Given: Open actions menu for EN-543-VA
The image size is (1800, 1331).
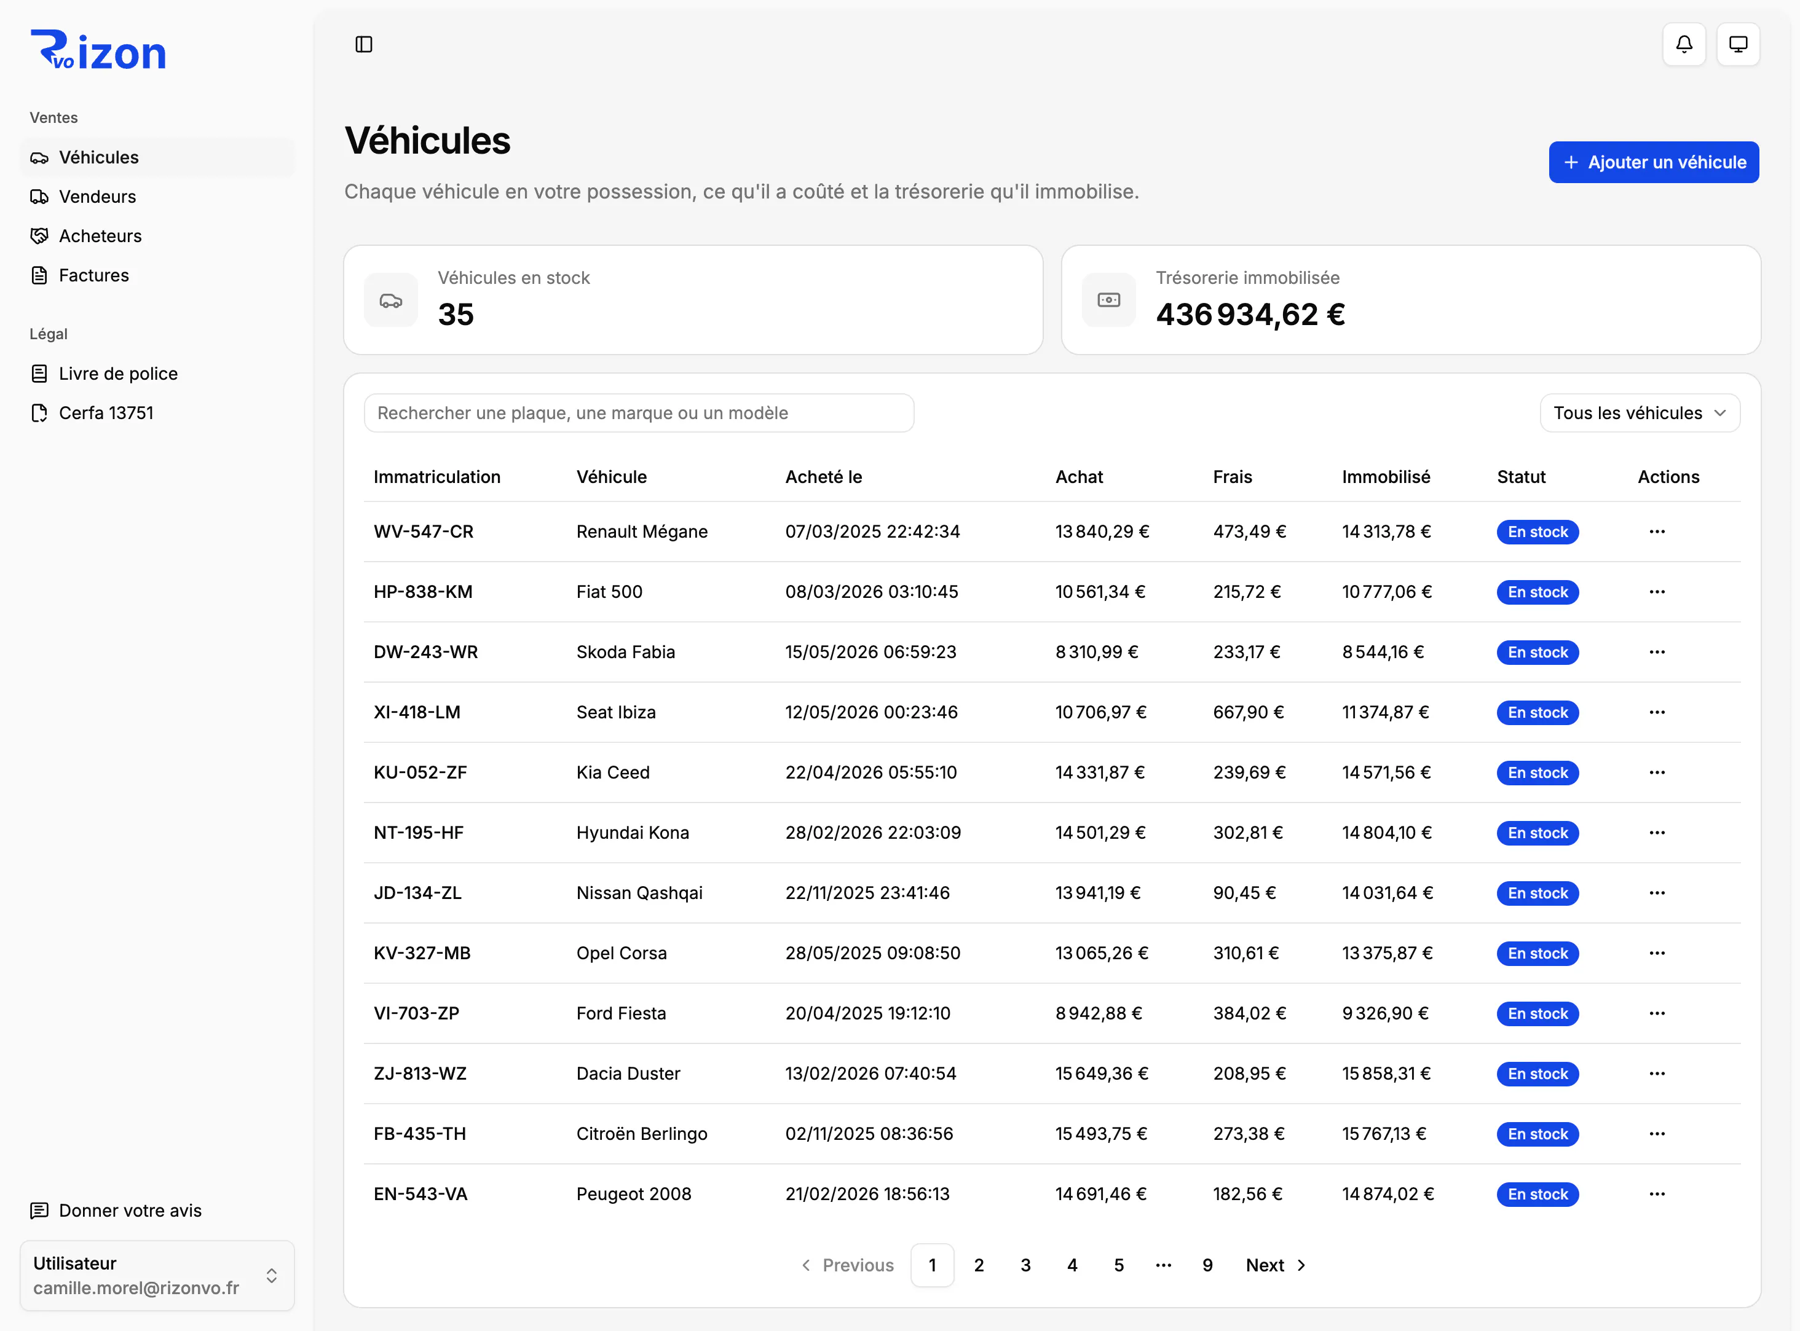Looking at the screenshot, I should [1657, 1194].
